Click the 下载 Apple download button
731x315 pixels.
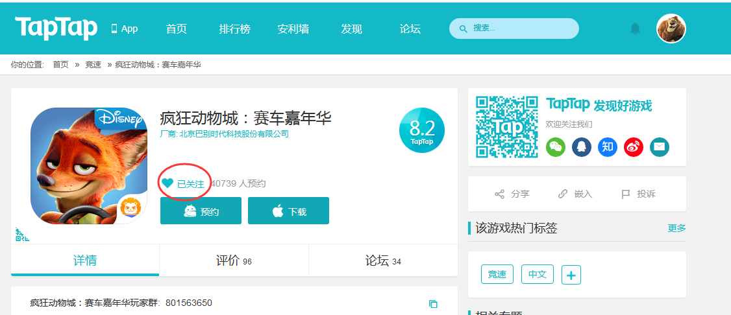pos(289,211)
